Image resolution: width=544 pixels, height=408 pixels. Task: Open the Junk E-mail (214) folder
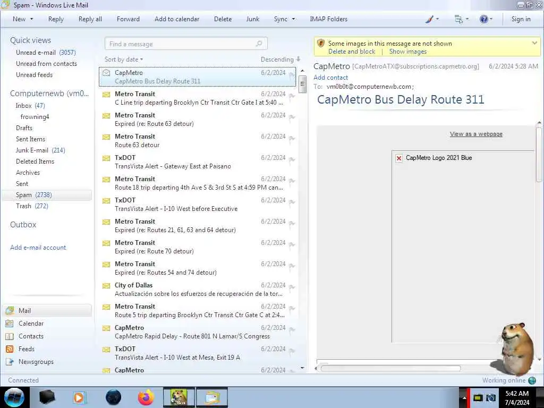(40, 150)
